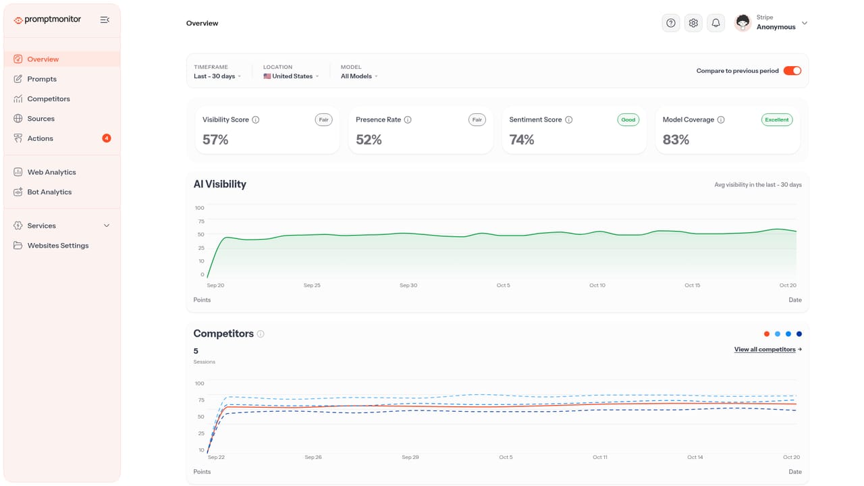The image size is (864, 486).
Task: Turn off Compare to previous period toggle
Action: (x=792, y=71)
